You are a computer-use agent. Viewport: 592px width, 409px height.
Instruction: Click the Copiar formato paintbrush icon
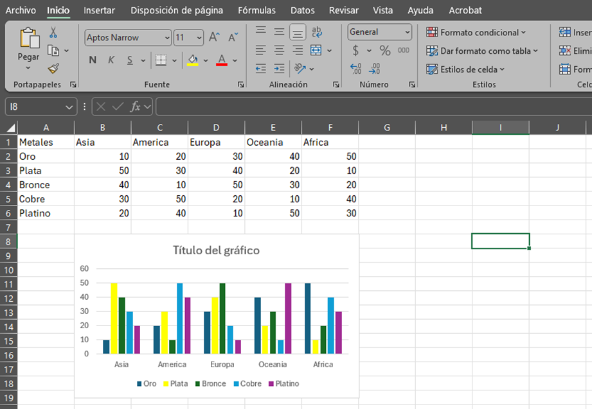pos(53,69)
